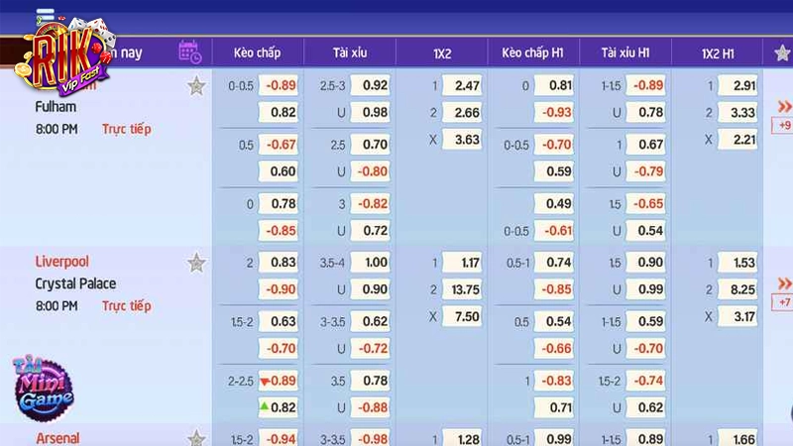
Task: Select the 0.82 odds with the green up arrow
Action: [x=279, y=407]
